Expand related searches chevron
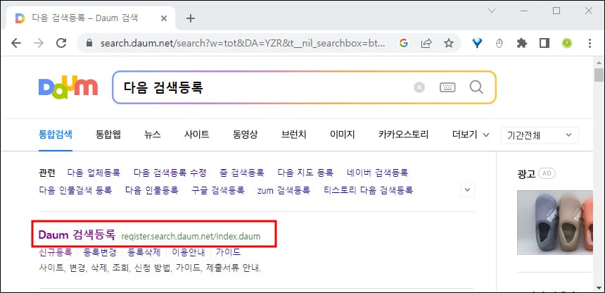 click(x=467, y=189)
